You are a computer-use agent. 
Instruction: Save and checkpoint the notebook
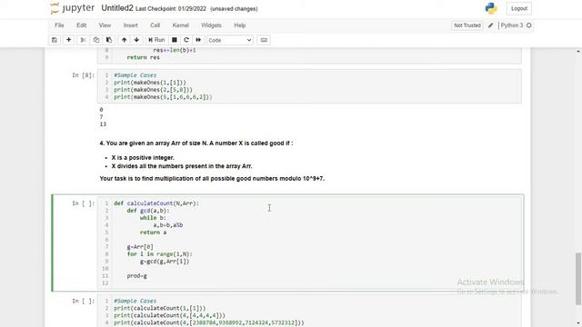pos(55,40)
